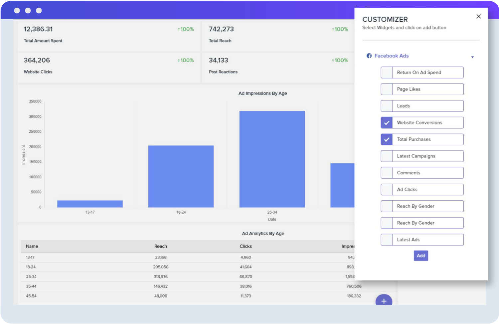The height and width of the screenshot is (324, 499).
Task: Click the Add button
Action: (421, 255)
